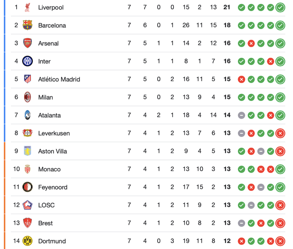
Task: Open the Aston Villa team link
Action: [52, 151]
